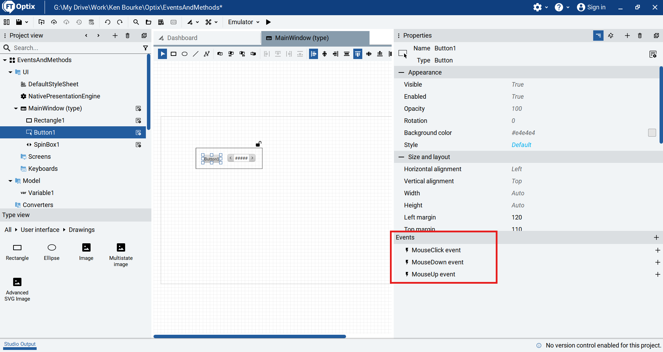This screenshot has width=663, height=352.
Task: Open the Project view filter funnel
Action: 146,48
